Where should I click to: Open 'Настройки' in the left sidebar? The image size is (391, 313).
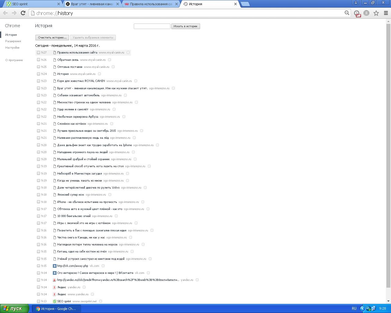[x=12, y=48]
